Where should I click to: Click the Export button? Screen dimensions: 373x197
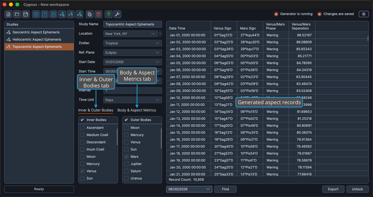[333, 189]
